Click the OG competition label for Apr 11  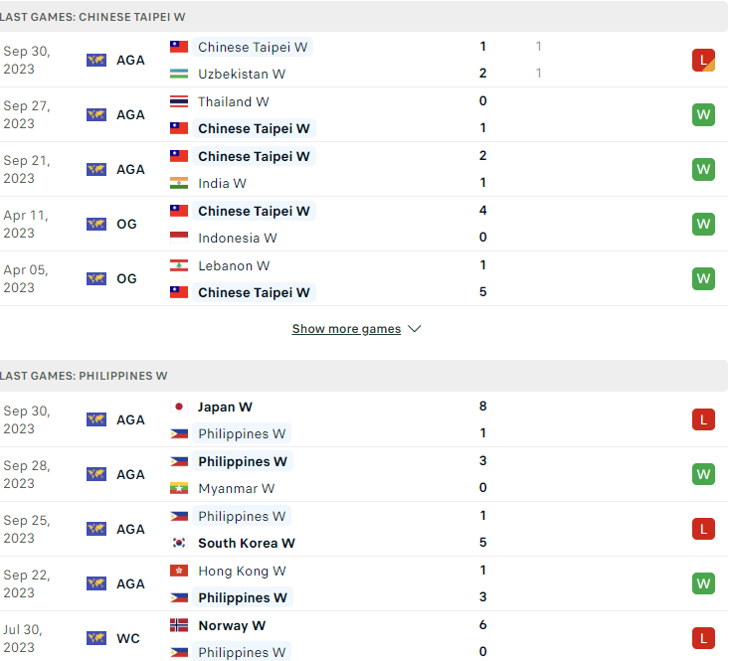coord(126,225)
